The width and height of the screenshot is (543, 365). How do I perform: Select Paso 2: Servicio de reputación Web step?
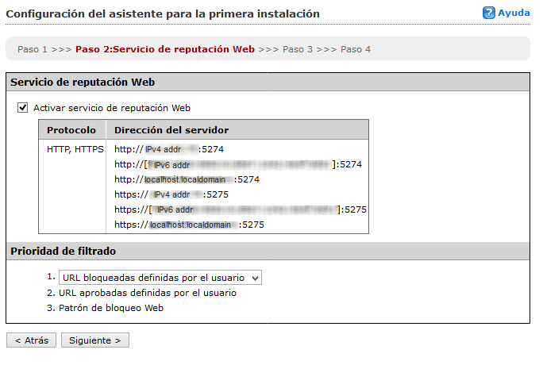pos(165,49)
